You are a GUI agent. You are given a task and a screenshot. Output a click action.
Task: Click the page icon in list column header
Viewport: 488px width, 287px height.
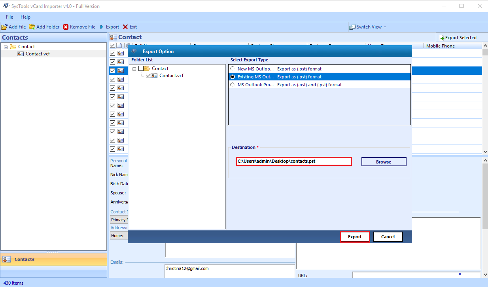coord(119,46)
